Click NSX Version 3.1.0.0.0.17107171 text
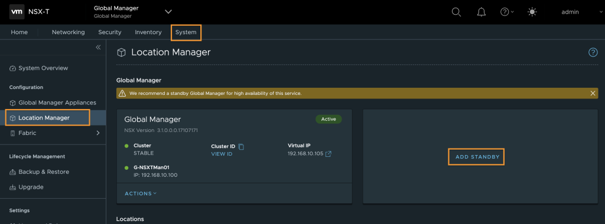 tap(161, 130)
